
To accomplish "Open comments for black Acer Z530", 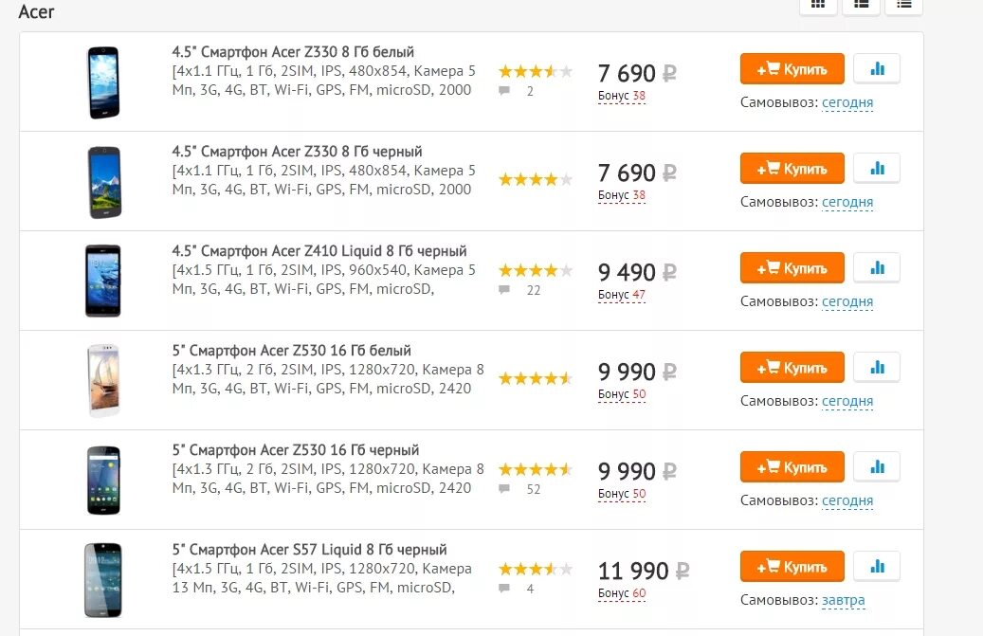I will pos(519,489).
